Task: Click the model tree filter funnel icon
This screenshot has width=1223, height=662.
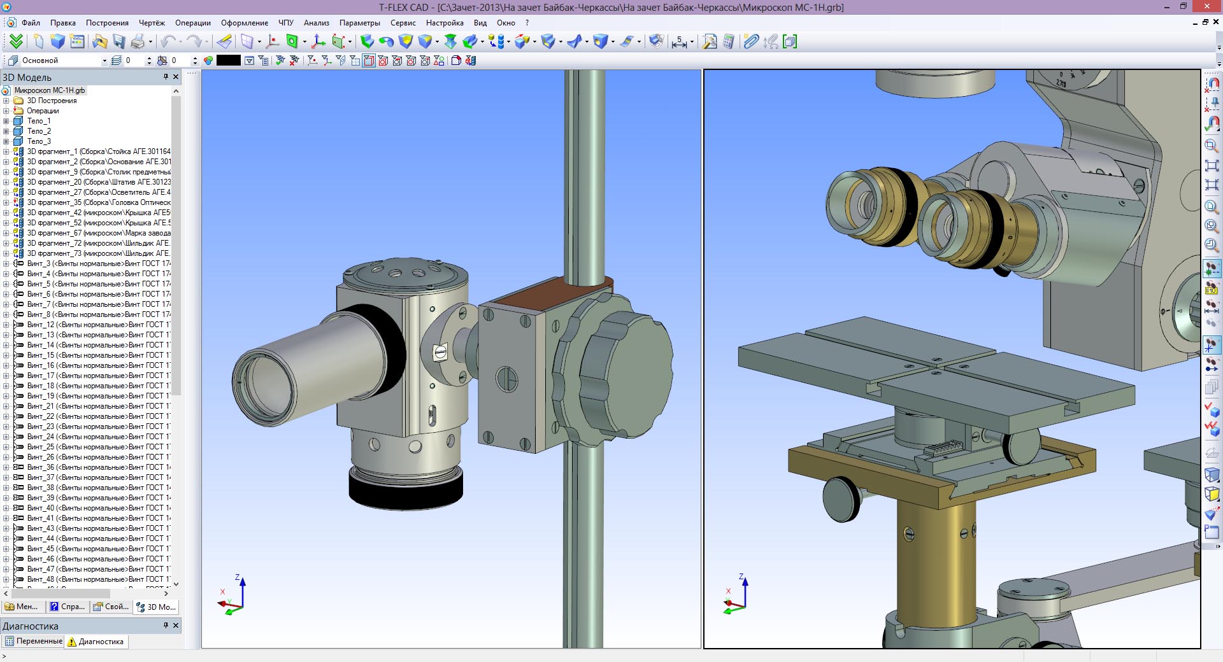Action: [x=250, y=60]
